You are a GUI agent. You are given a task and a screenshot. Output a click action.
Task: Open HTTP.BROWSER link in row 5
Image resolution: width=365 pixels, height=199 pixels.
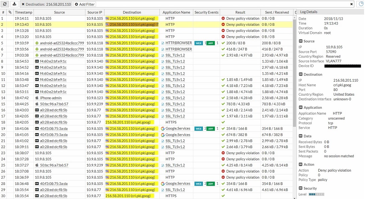(178, 43)
